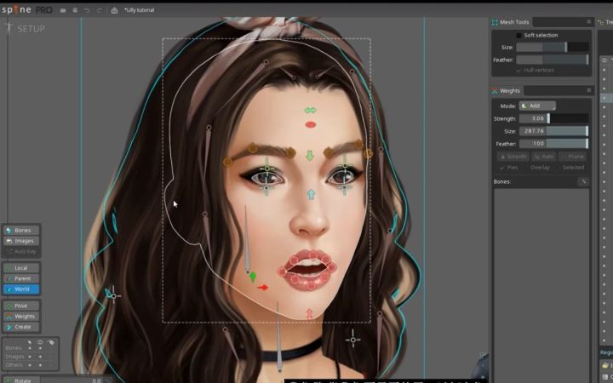Select the green double-arrow forehead control
The width and height of the screenshot is (613, 383).
pyautogui.click(x=310, y=111)
